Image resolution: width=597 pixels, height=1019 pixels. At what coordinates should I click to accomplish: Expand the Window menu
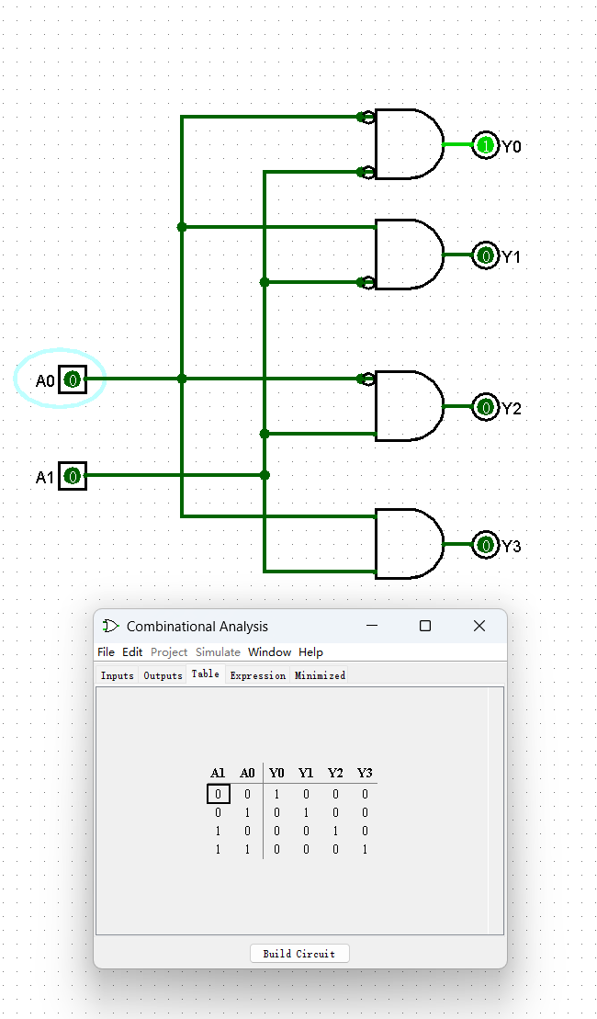269,651
